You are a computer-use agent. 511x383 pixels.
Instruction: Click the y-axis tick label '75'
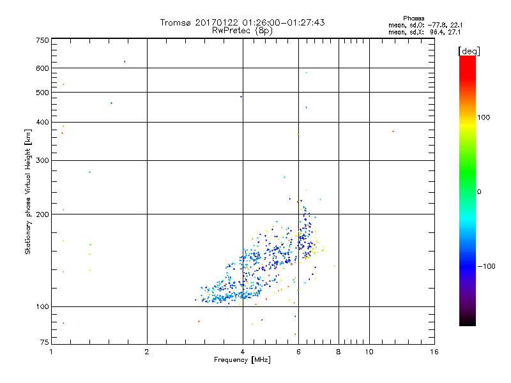pyautogui.click(x=45, y=342)
